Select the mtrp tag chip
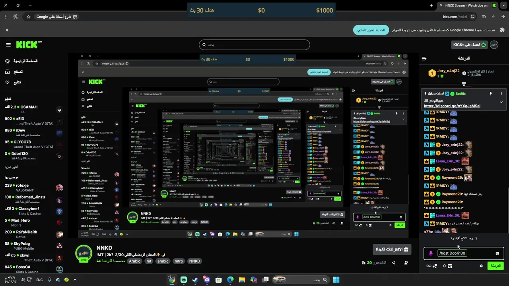This screenshot has height=286, width=509. pyautogui.click(x=179, y=261)
